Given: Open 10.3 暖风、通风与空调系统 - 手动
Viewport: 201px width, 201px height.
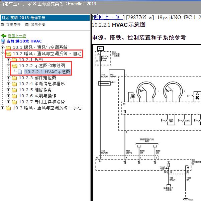Looking at the screenshot, I should click(47, 108).
